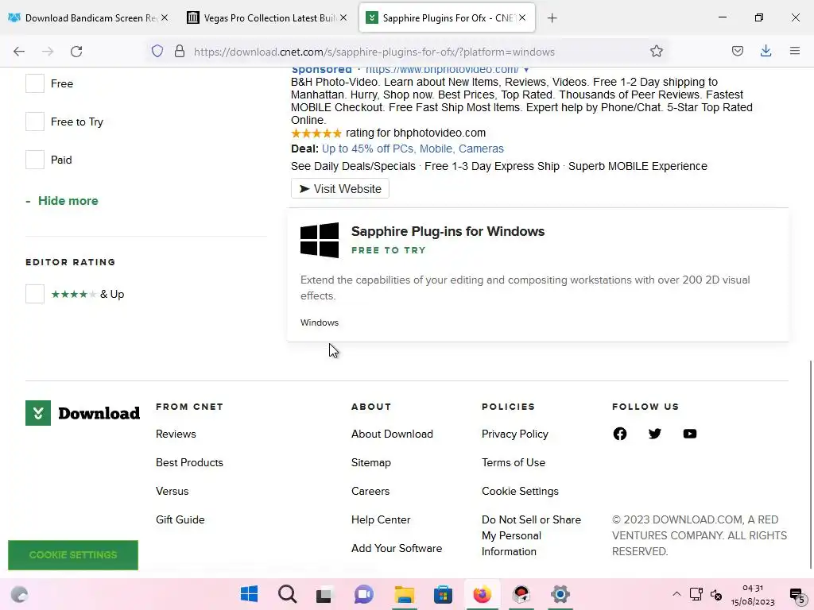Go back with the browser back arrow

click(19, 52)
